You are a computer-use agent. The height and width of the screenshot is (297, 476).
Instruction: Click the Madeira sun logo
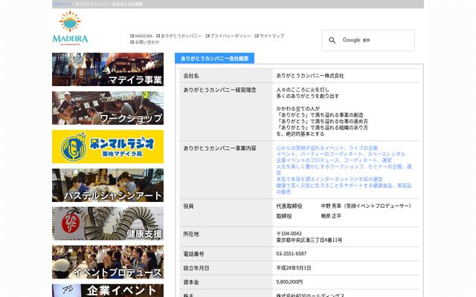(70, 28)
